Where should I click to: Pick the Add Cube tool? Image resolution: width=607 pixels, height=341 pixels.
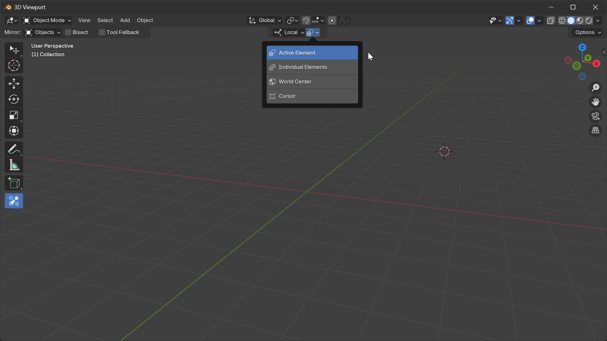(x=14, y=183)
